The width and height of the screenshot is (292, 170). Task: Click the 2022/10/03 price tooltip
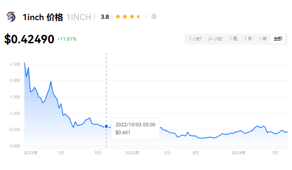coord(135,128)
